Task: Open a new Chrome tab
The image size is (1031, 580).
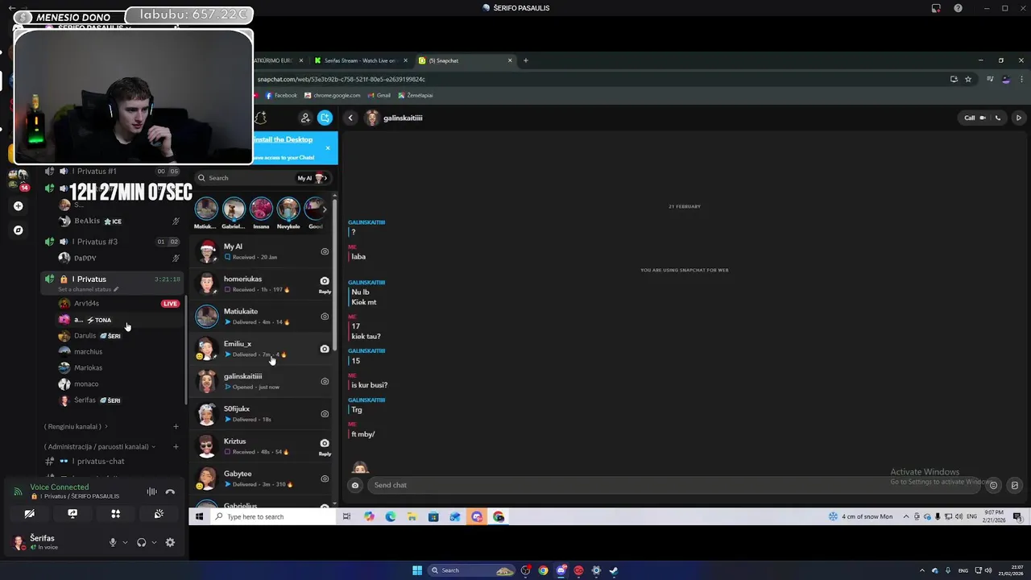Action: tap(526, 60)
